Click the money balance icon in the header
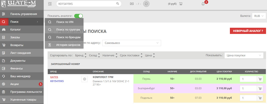This screenshot has width=267, height=104. pos(132,4)
